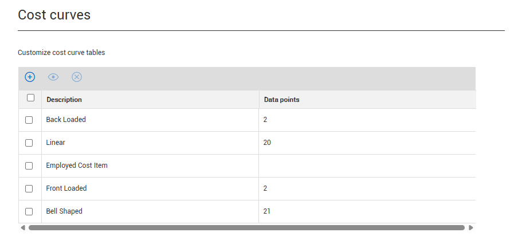Toggle the select-all header checkbox

30,98
